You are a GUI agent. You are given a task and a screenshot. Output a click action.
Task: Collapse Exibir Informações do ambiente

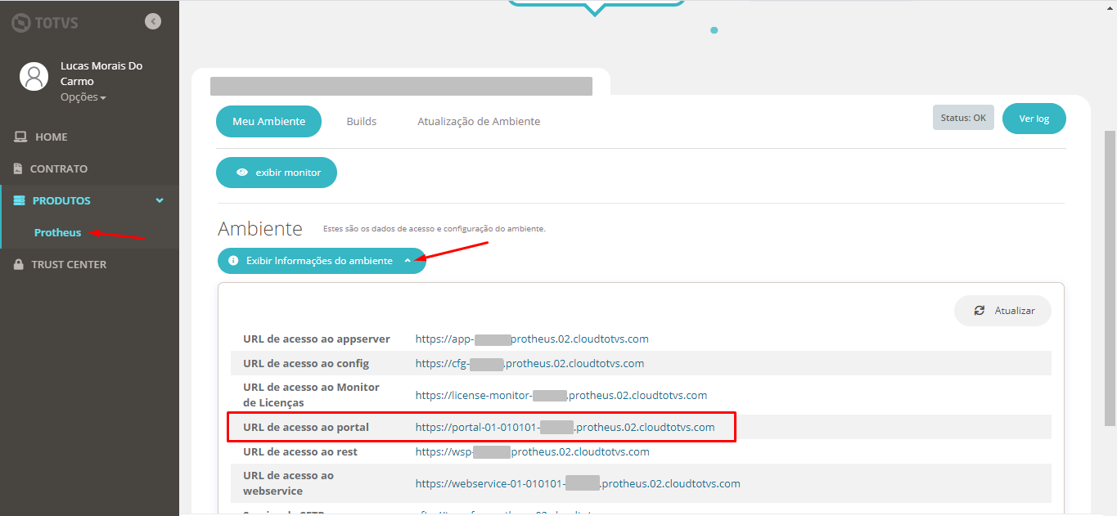322,261
